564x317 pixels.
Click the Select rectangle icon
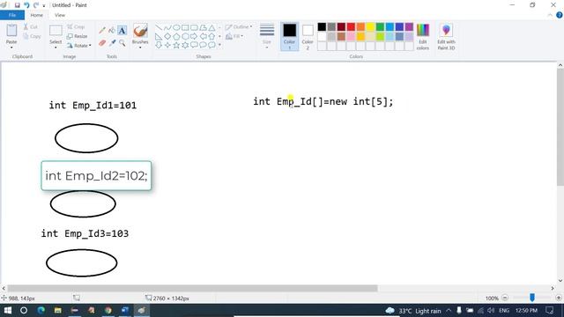(x=56, y=31)
